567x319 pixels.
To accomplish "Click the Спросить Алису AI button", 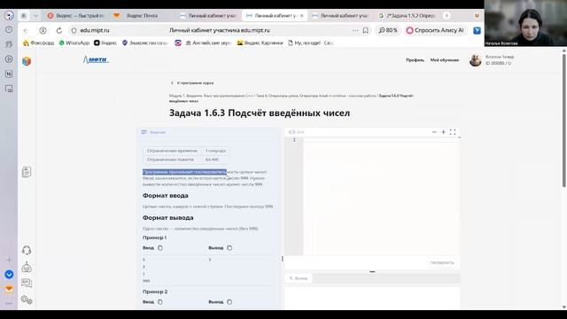I will coord(435,30).
